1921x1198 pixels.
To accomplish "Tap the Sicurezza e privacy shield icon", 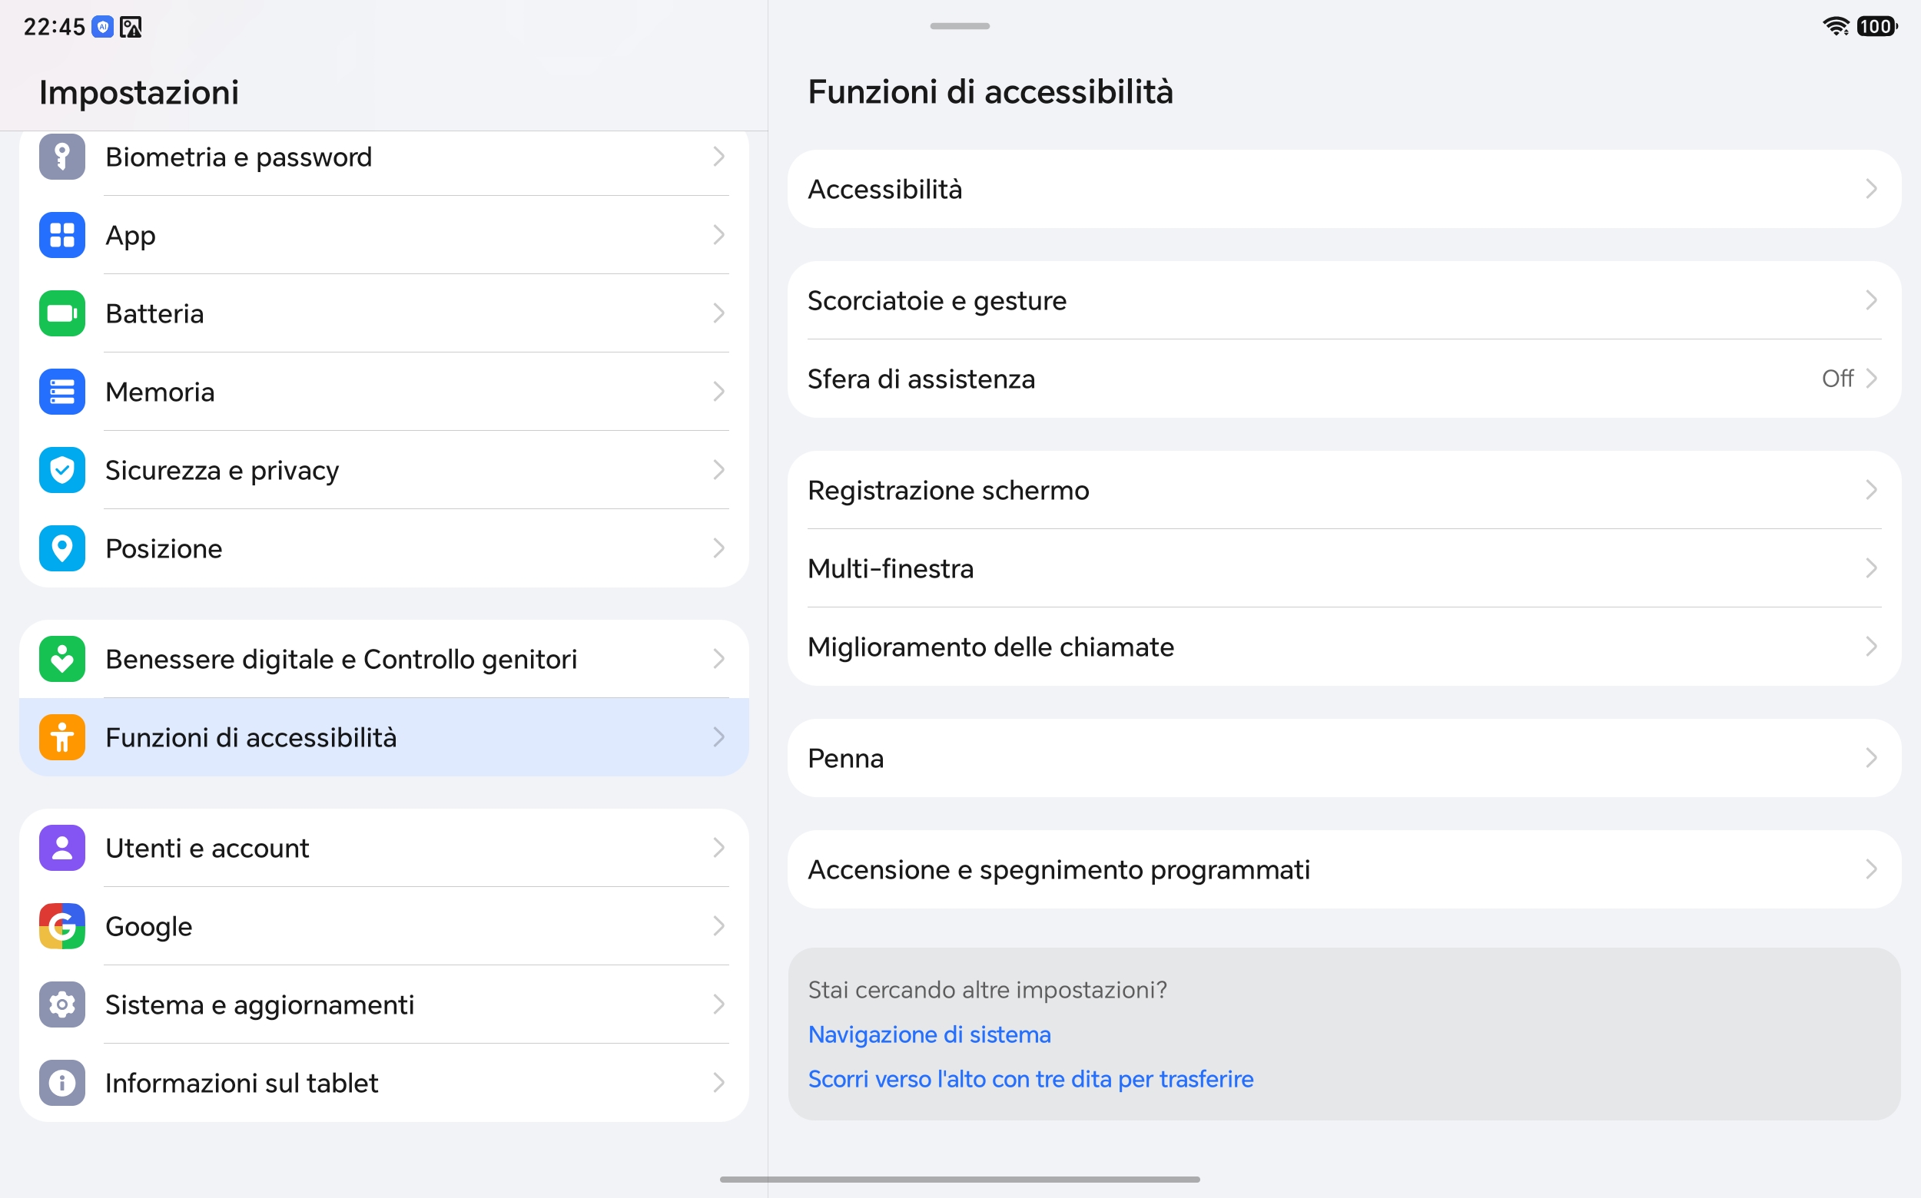I will point(61,471).
